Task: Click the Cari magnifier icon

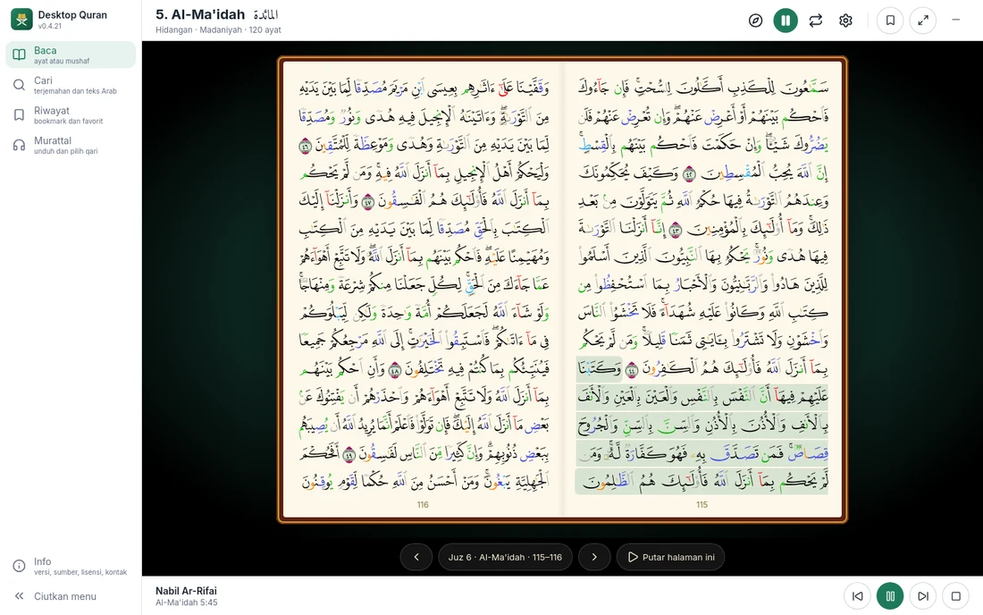Action: click(20, 85)
